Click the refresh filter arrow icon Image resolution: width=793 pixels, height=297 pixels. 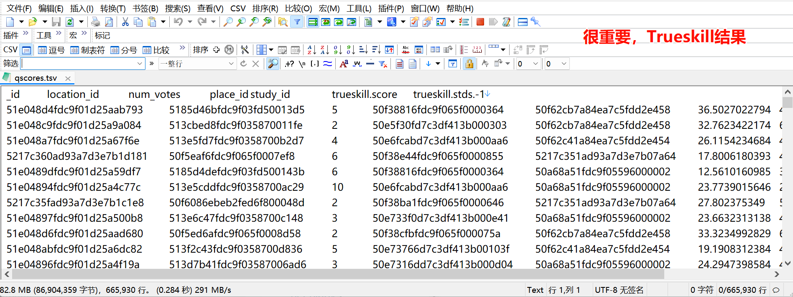pos(243,64)
